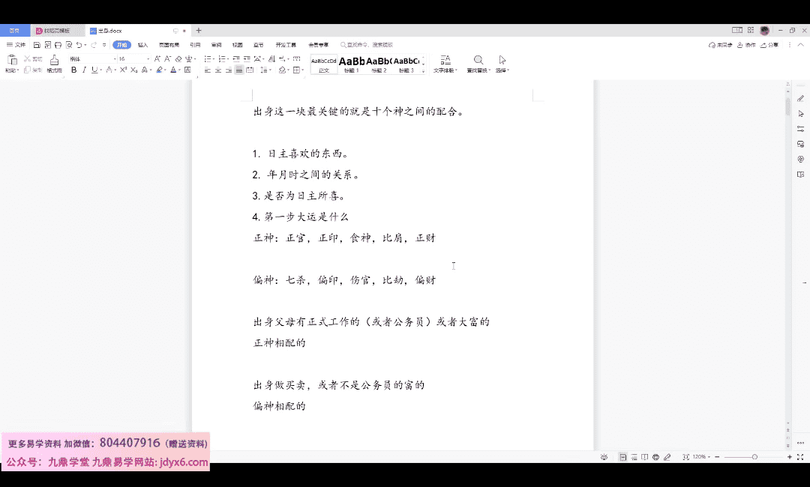Enable justified paragraph alignment
The height and width of the screenshot is (487, 810).
pos(239,70)
